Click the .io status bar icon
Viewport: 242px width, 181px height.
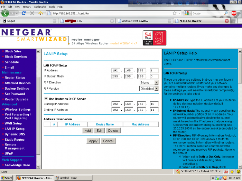point(226,172)
